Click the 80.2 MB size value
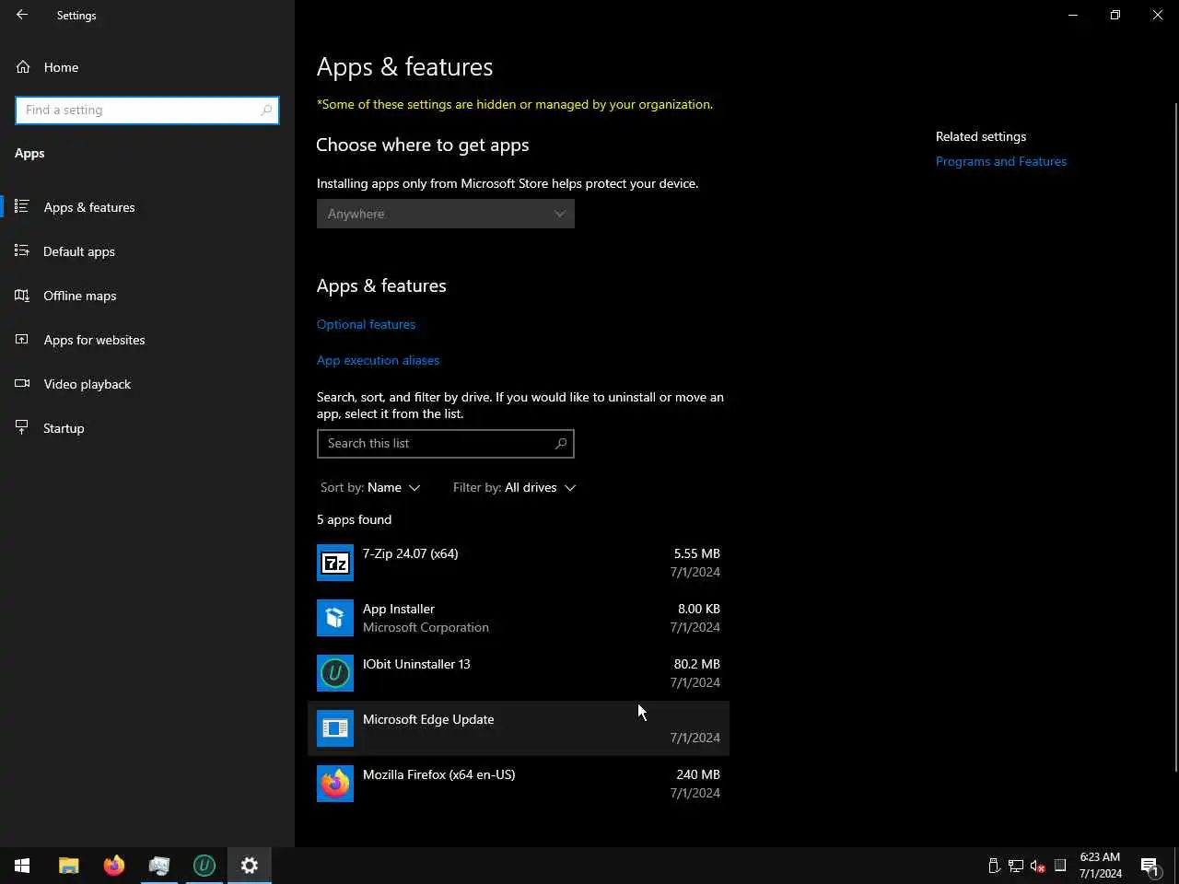The image size is (1179, 884). (x=696, y=664)
